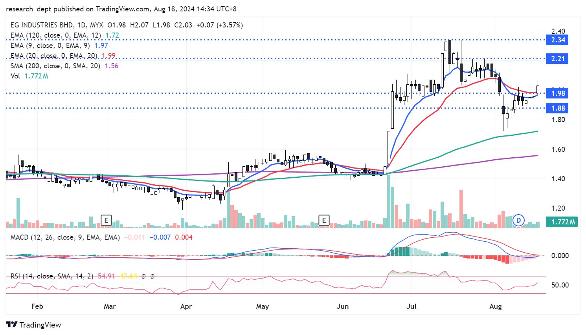Screen dimensions: 586x335
Task: Click the Jul label on time axis
Action: (x=411, y=306)
